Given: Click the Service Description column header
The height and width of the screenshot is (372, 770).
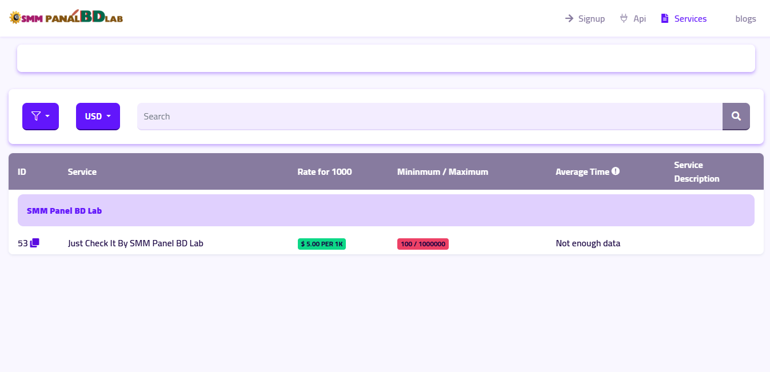Looking at the screenshot, I should (x=696, y=172).
